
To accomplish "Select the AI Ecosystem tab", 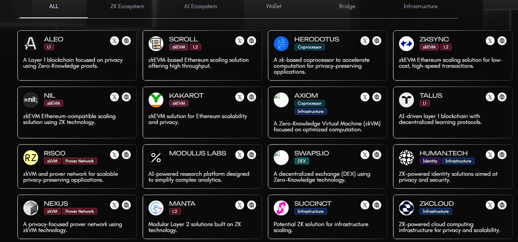I will 200,6.
